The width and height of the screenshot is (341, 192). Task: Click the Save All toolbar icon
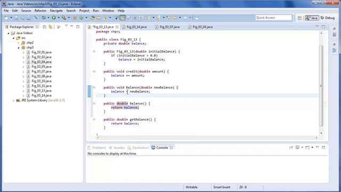click(x=22, y=18)
